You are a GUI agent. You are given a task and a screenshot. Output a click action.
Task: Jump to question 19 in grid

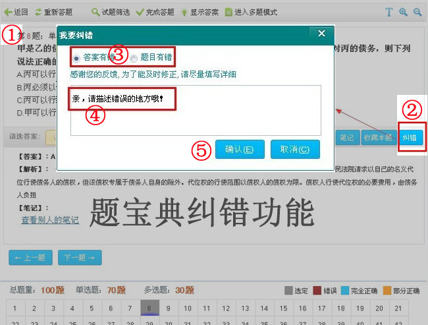(361, 309)
